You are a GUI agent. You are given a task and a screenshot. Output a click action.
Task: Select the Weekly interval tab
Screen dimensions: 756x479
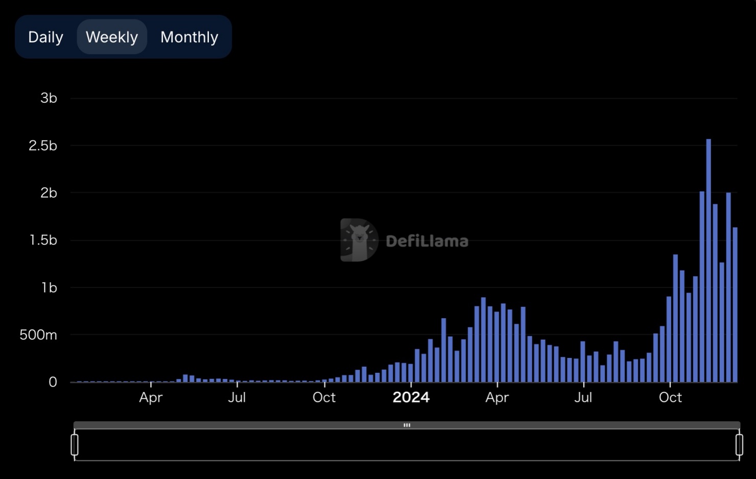(x=112, y=37)
